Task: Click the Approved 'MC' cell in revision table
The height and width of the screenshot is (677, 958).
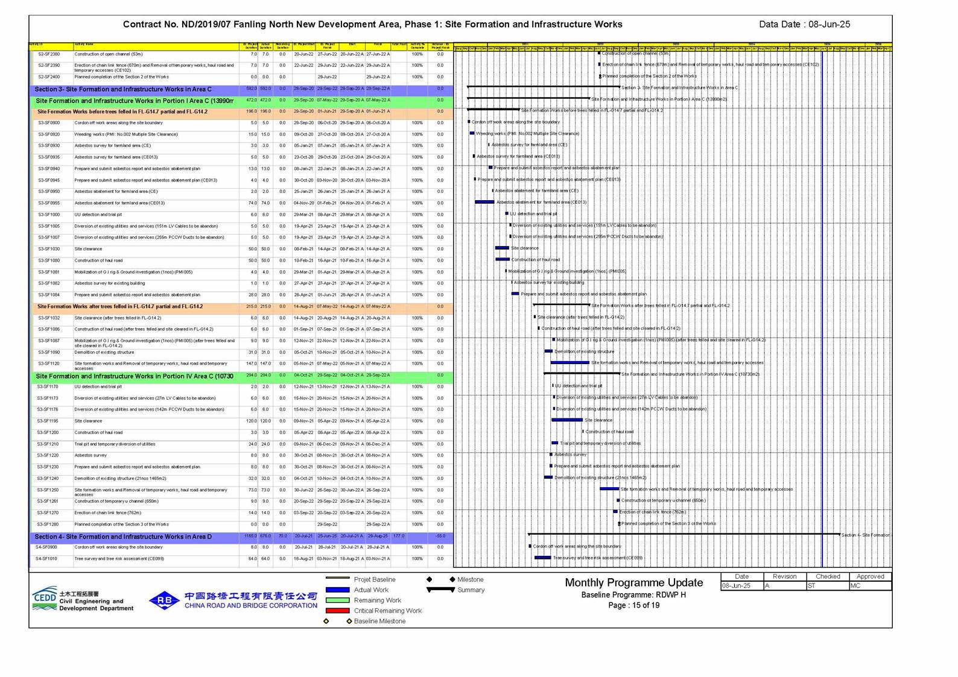Action: tap(870, 586)
